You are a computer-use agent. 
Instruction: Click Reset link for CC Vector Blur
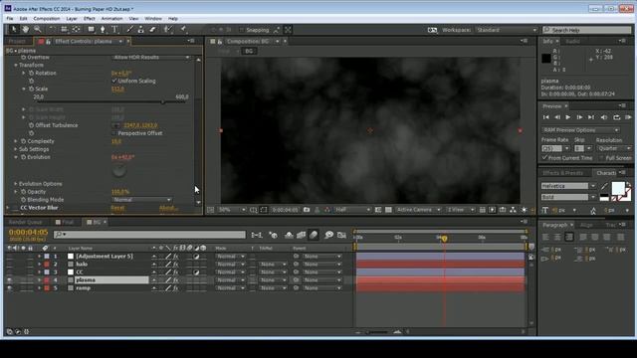tap(117, 208)
